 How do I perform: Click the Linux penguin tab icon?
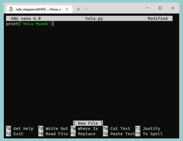tap(11, 9)
